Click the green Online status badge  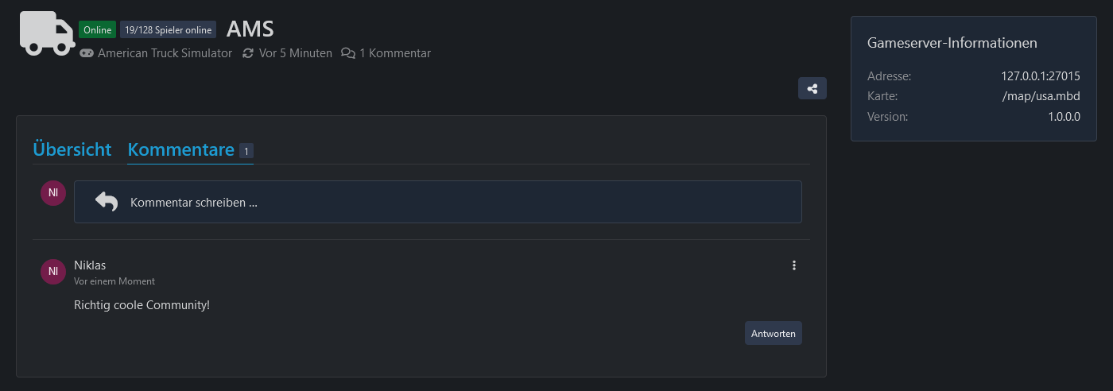click(x=97, y=30)
